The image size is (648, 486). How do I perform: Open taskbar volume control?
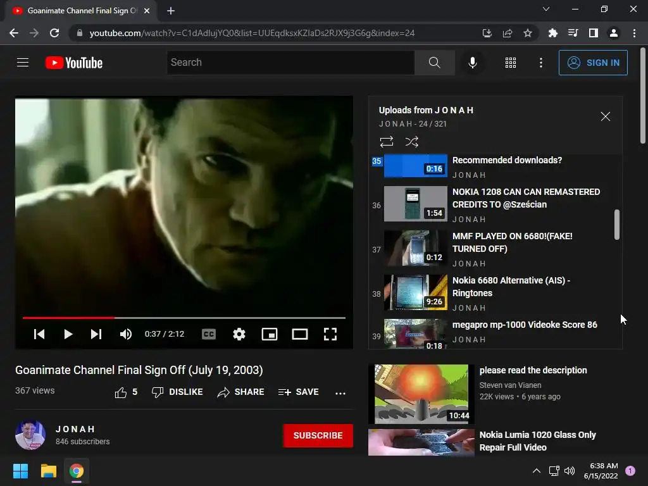[x=570, y=471]
